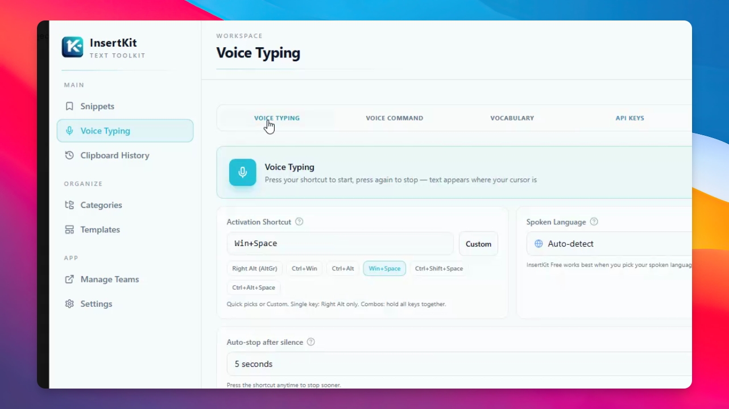The width and height of the screenshot is (729, 409).
Task: Choose the Right Alt (AltGr) quick pick
Action: [255, 269]
